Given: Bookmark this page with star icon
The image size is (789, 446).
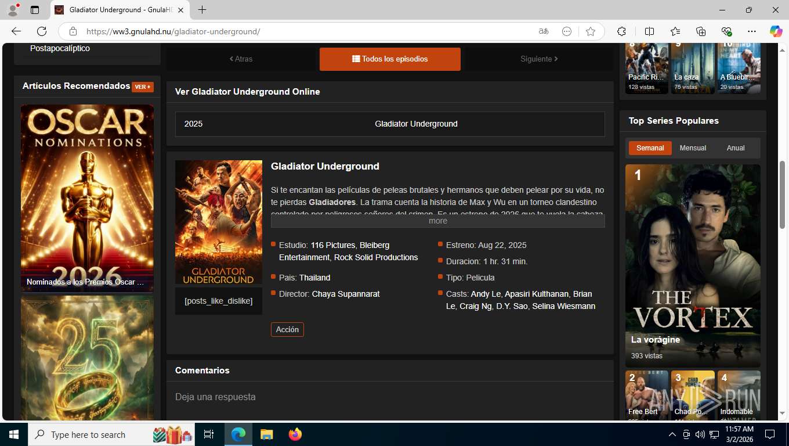Looking at the screenshot, I should [591, 31].
